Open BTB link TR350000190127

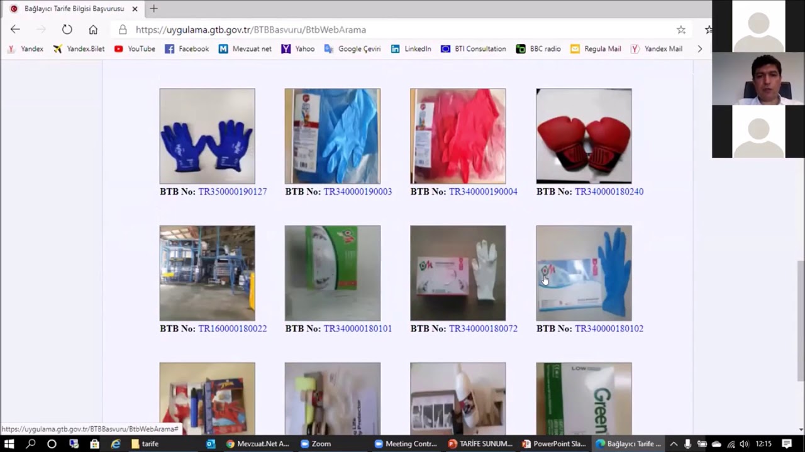click(x=233, y=191)
